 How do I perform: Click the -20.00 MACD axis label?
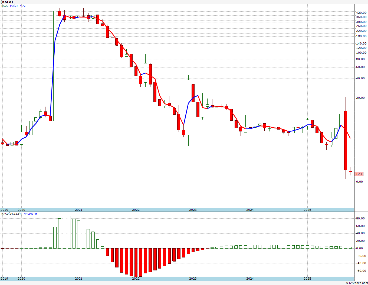(x=361, y=256)
